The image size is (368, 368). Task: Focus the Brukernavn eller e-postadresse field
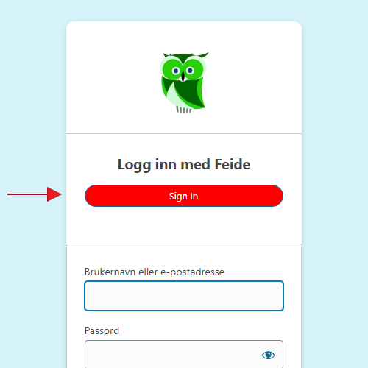pos(184,296)
